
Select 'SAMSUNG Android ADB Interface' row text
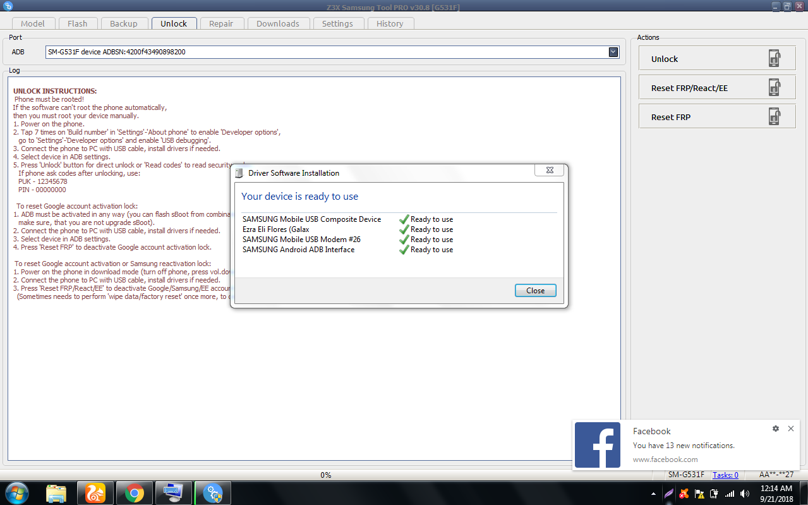pos(298,250)
